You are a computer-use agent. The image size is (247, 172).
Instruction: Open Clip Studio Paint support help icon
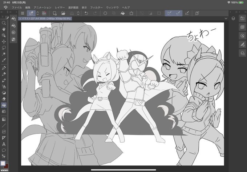click(x=197, y=13)
